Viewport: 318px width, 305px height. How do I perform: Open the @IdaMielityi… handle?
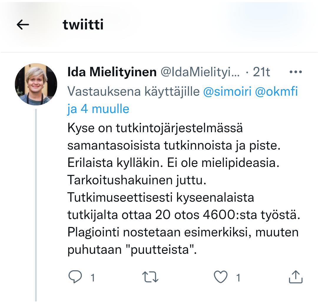(x=200, y=72)
